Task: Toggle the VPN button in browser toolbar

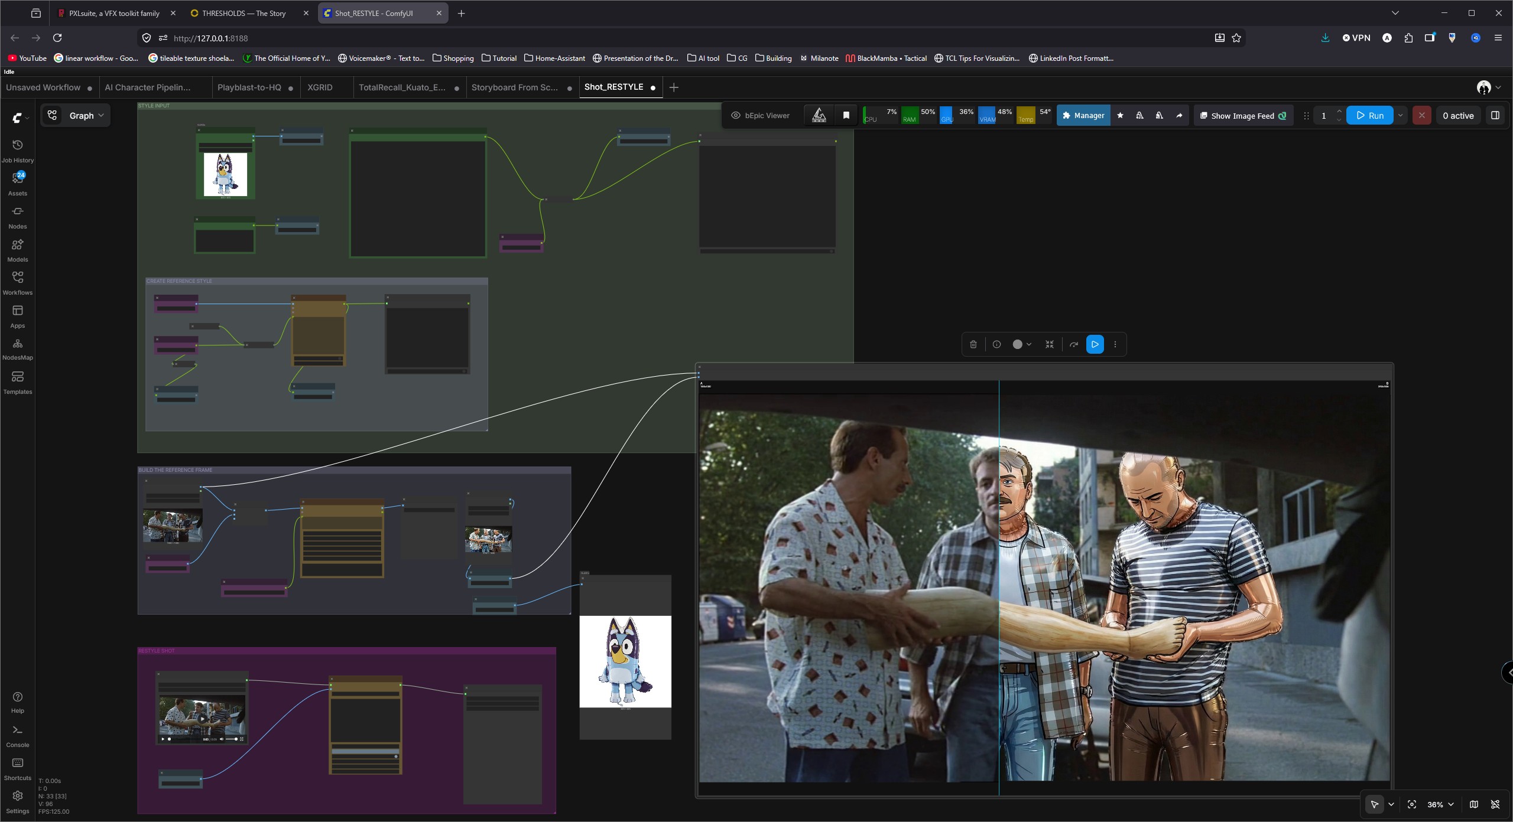Action: tap(1356, 38)
